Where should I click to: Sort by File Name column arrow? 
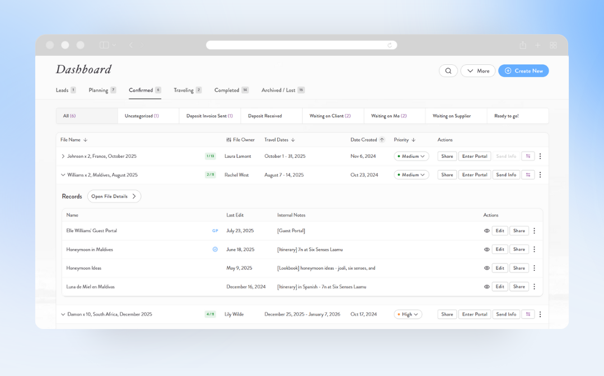pos(86,140)
